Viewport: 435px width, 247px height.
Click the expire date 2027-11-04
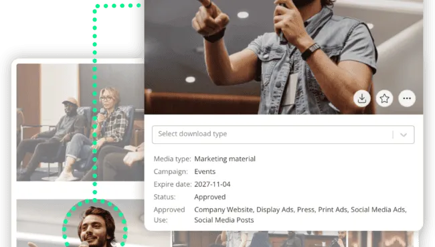pos(212,184)
